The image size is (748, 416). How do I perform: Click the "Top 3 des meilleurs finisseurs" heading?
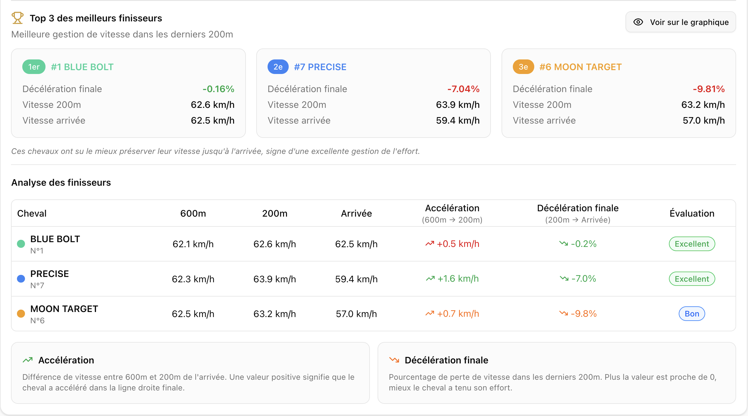tap(96, 18)
